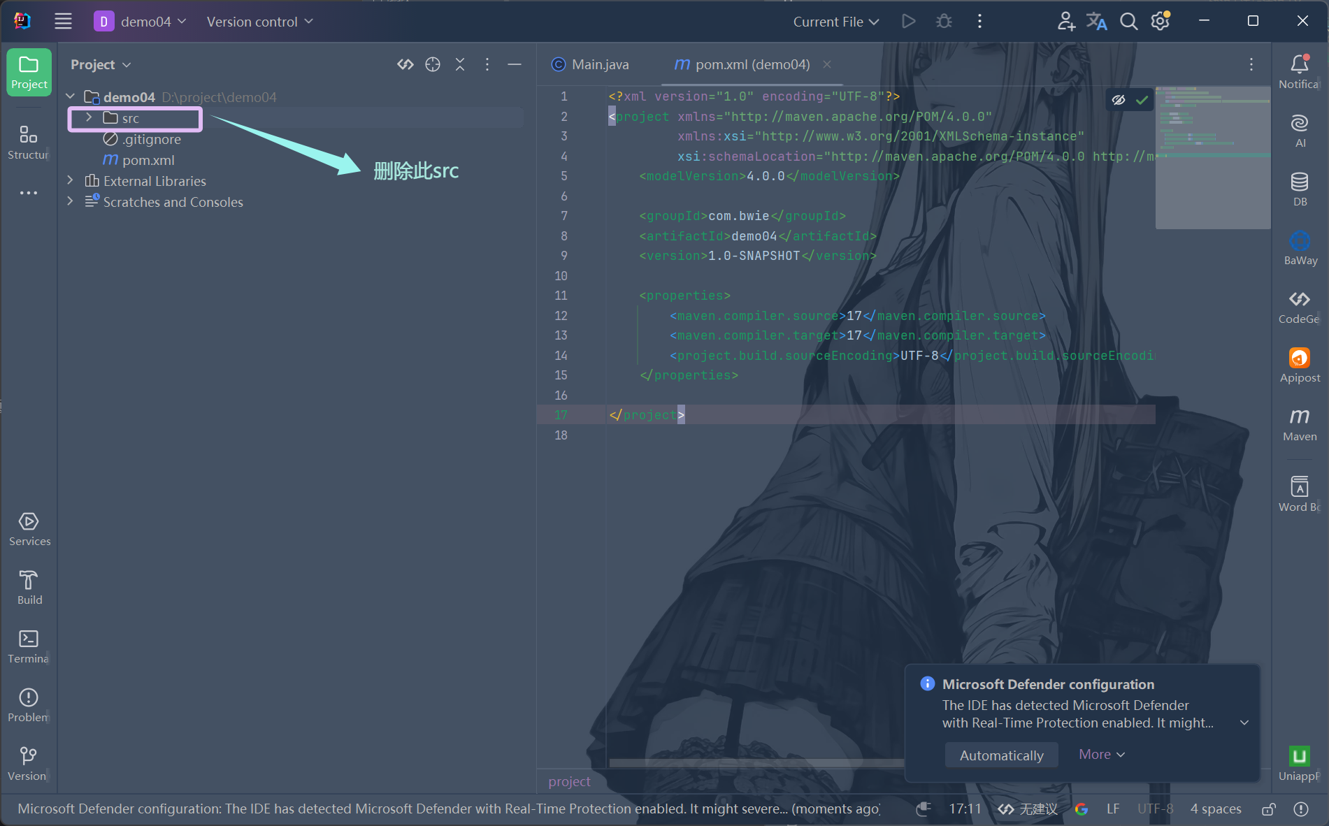1329x826 pixels.
Task: Click 4 spaces indent setting
Action: (1216, 809)
